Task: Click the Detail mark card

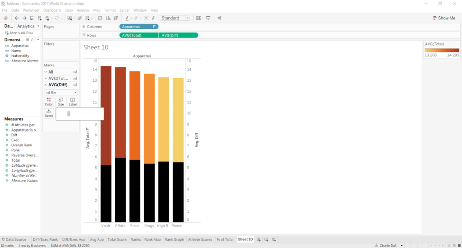Action: [x=49, y=113]
